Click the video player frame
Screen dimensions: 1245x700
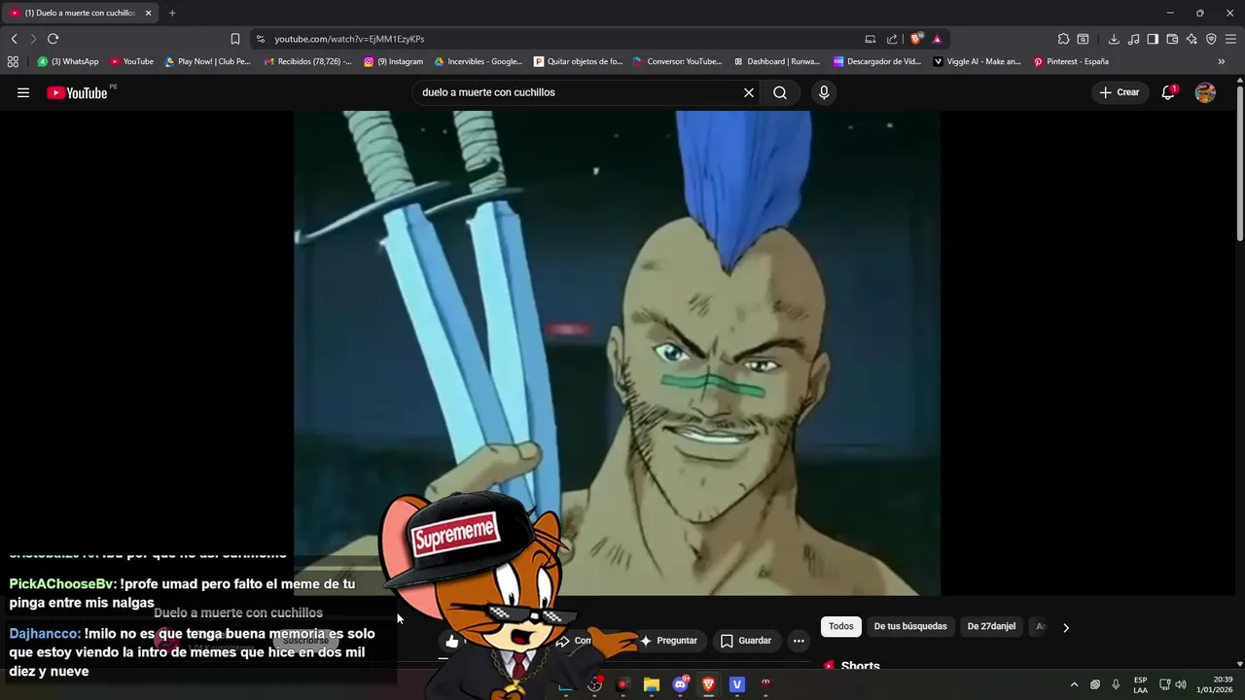pyautogui.click(x=617, y=353)
